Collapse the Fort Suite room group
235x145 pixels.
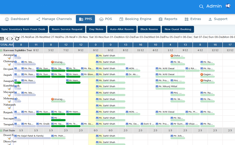tap(1, 130)
